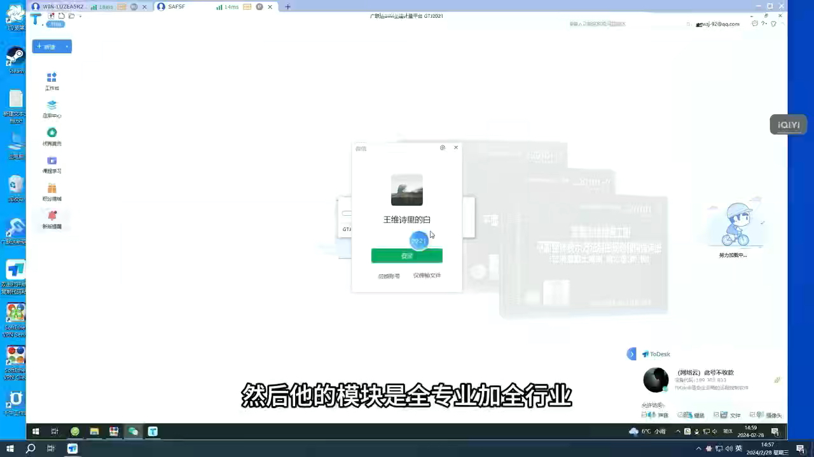814x457 pixels.
Task: Close the WeChat login dialog
Action: point(456,147)
